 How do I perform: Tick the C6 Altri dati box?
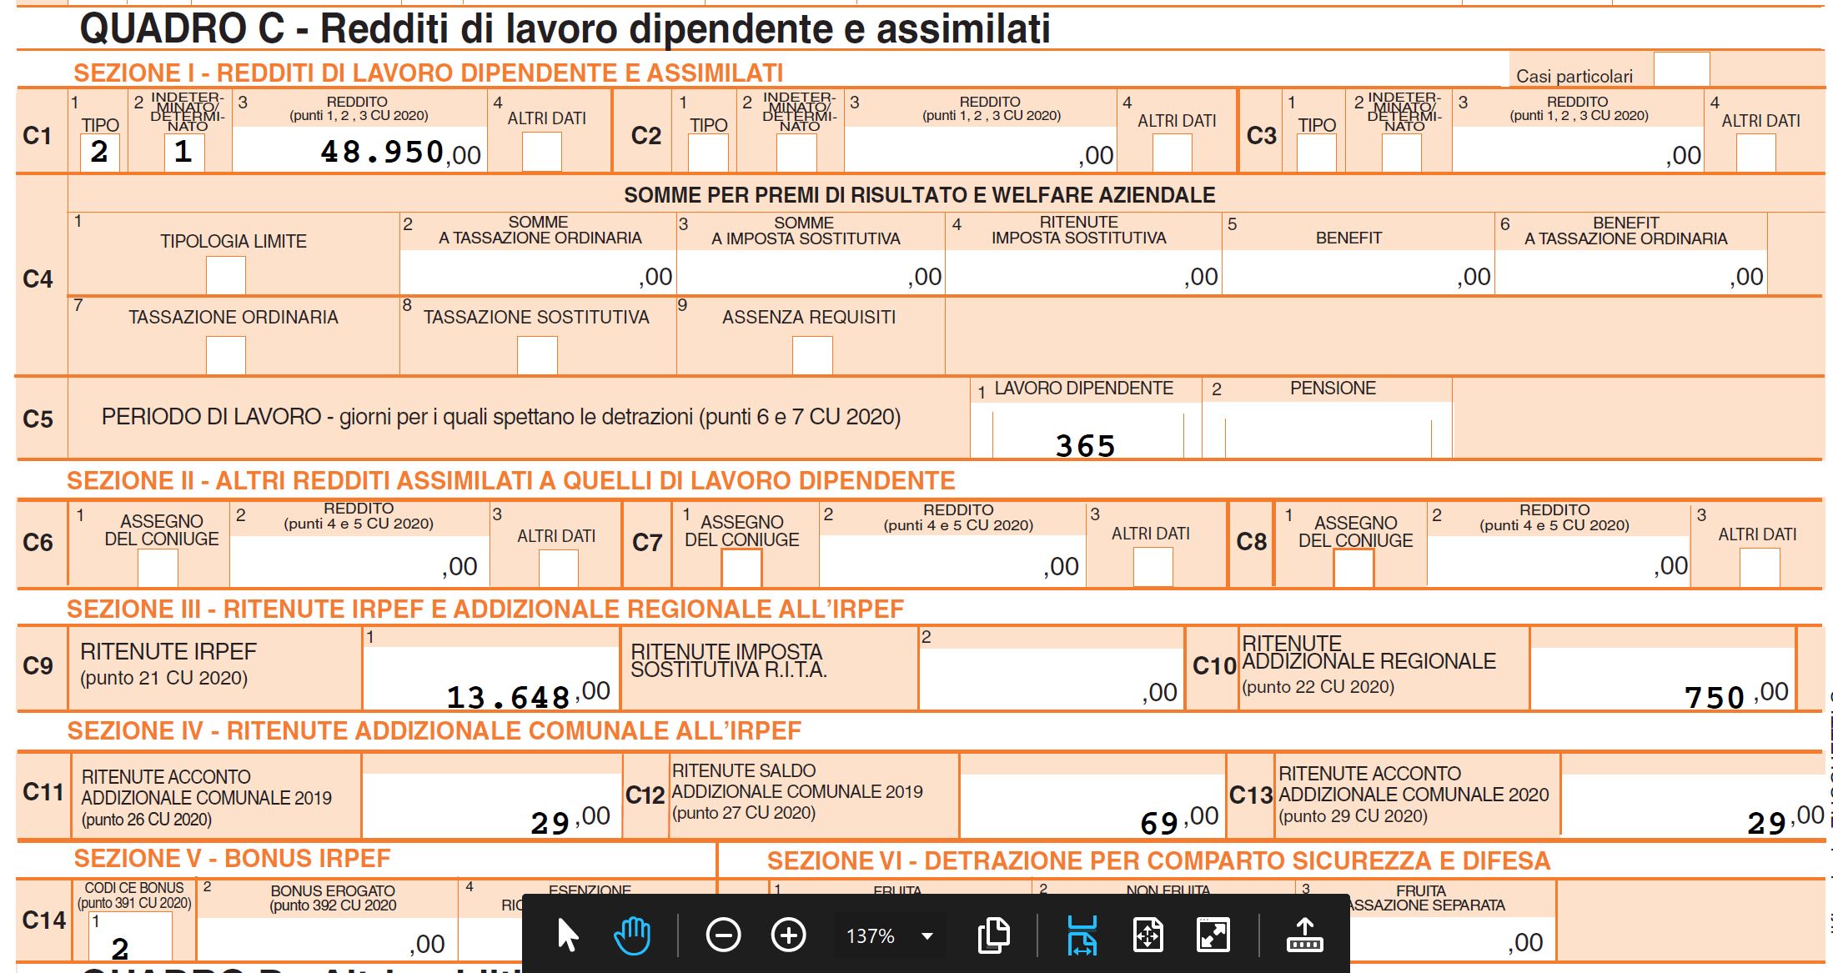click(x=558, y=568)
